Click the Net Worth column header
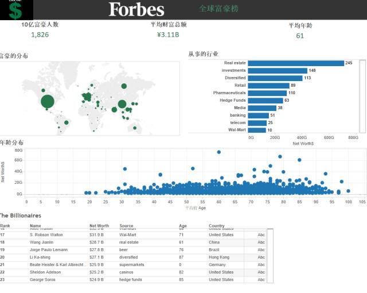 99,226
